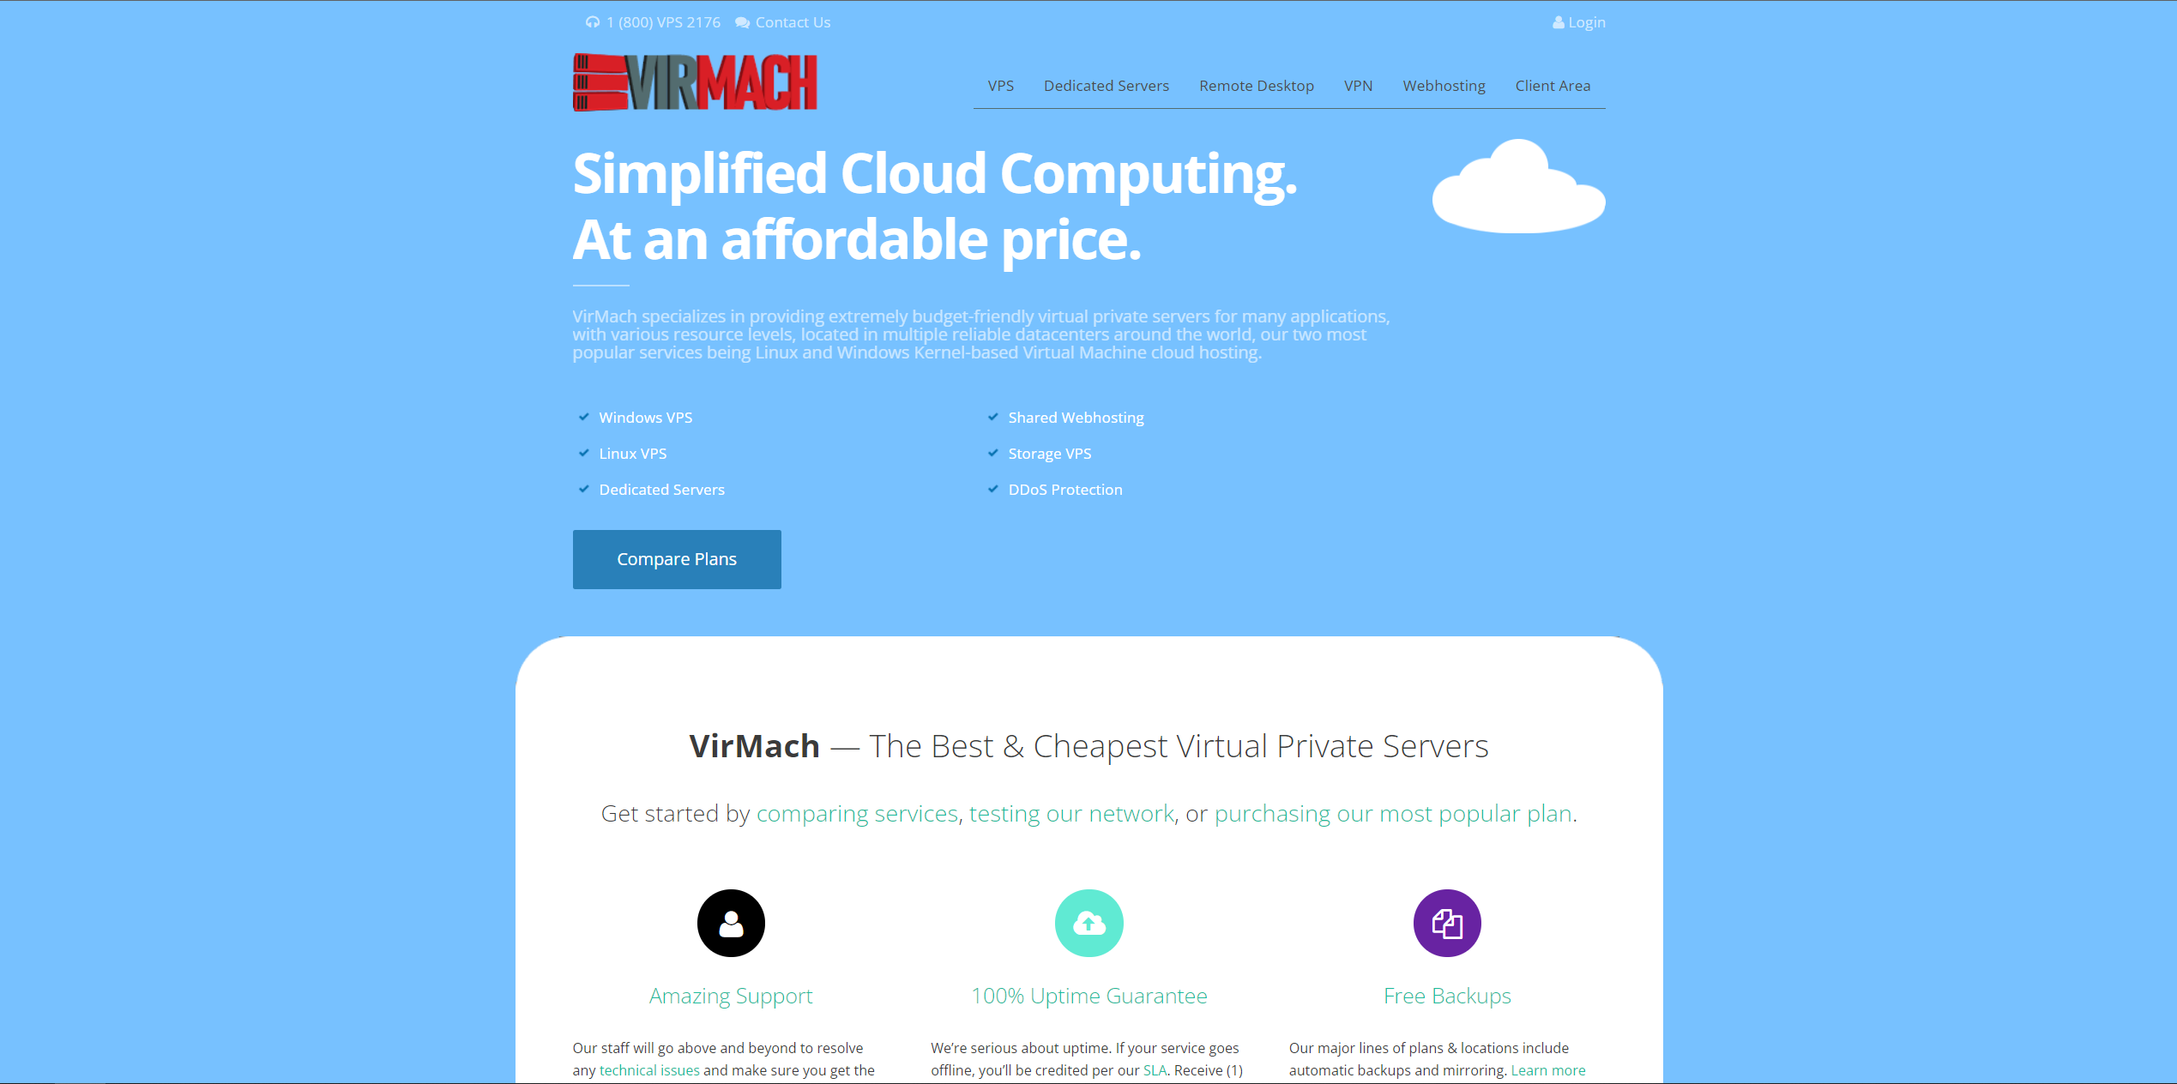Image resolution: width=2177 pixels, height=1084 pixels.
Task: Expand the Webhosting menu options
Action: coord(1444,85)
